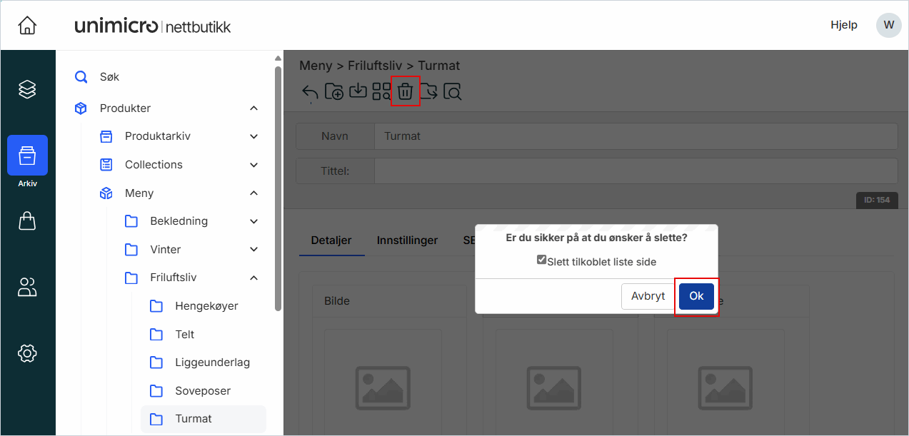Expand the Bekledning folder chevron
Image resolution: width=909 pixels, height=436 pixels.
(253, 221)
